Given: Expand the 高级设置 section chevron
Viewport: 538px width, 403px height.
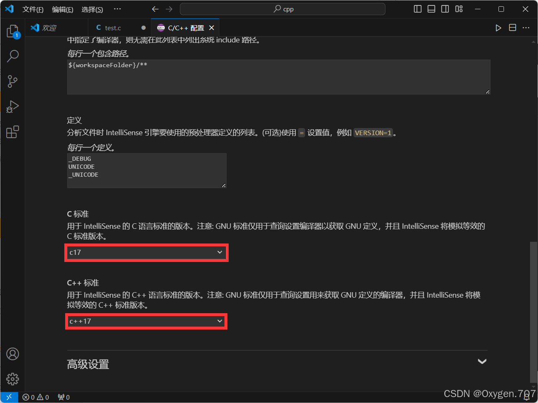Looking at the screenshot, I should point(482,361).
